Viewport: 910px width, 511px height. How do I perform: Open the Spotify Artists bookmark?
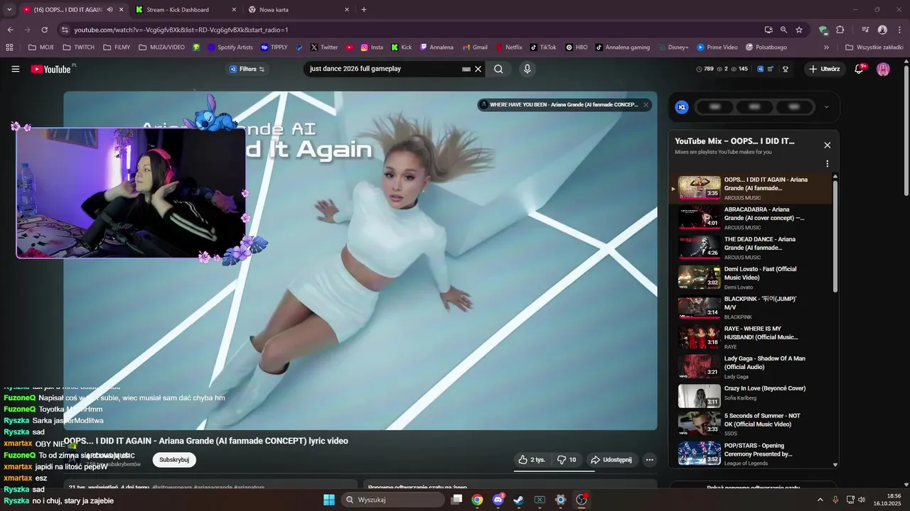point(230,48)
